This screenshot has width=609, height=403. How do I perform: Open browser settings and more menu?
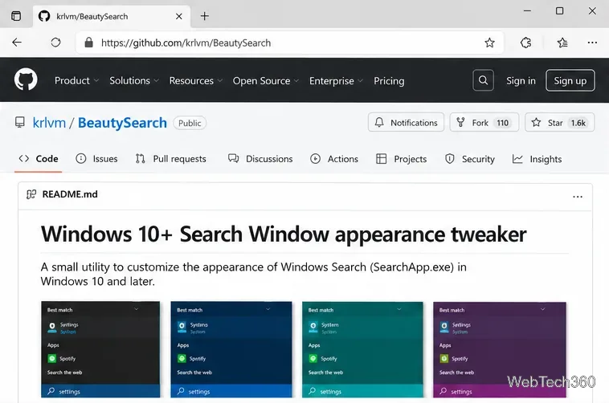[x=592, y=43]
